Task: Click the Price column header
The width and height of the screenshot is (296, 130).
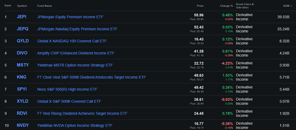Action: (x=200, y=6)
